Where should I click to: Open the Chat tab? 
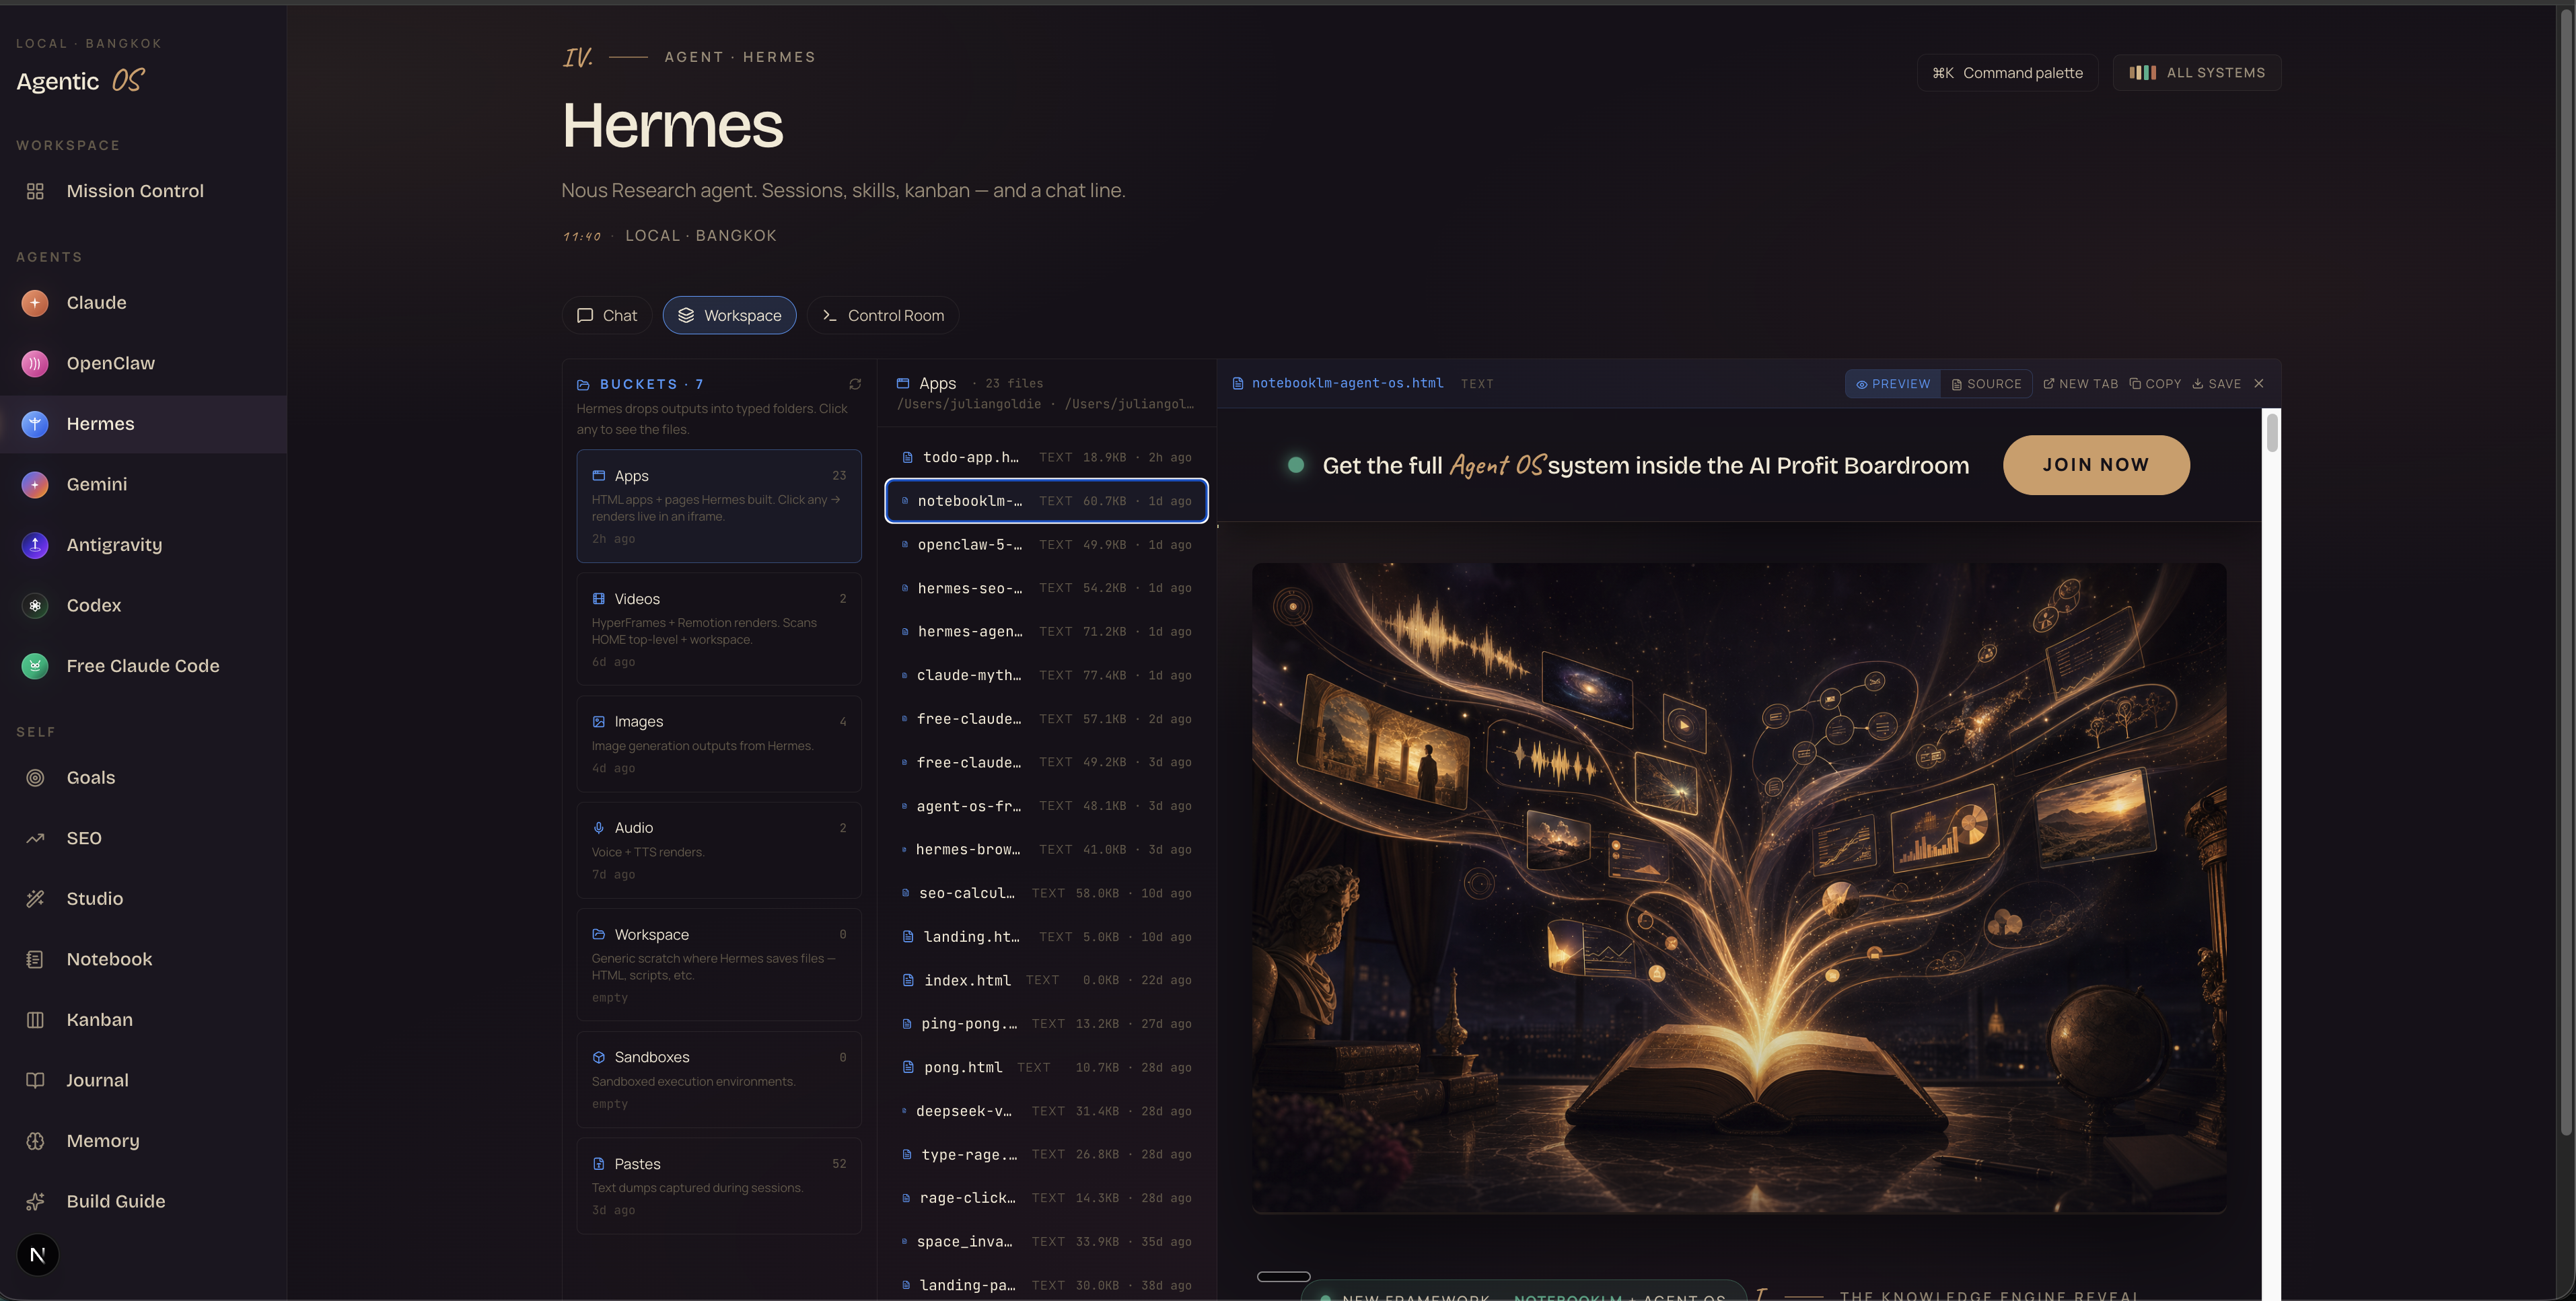point(607,315)
